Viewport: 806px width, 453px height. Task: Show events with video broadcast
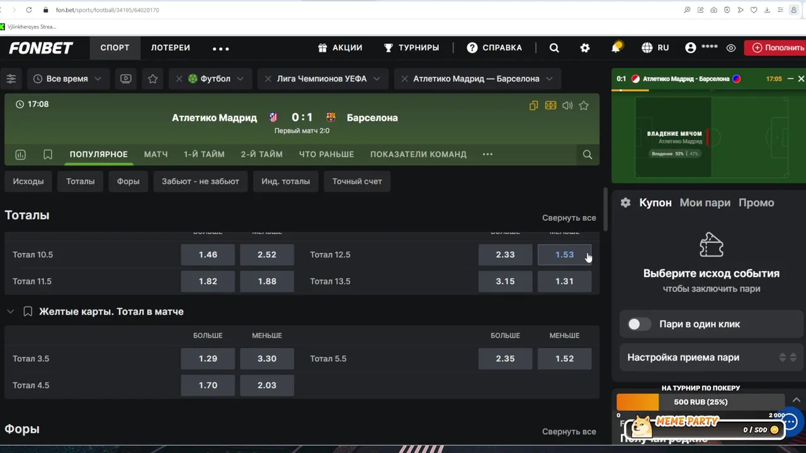click(126, 79)
